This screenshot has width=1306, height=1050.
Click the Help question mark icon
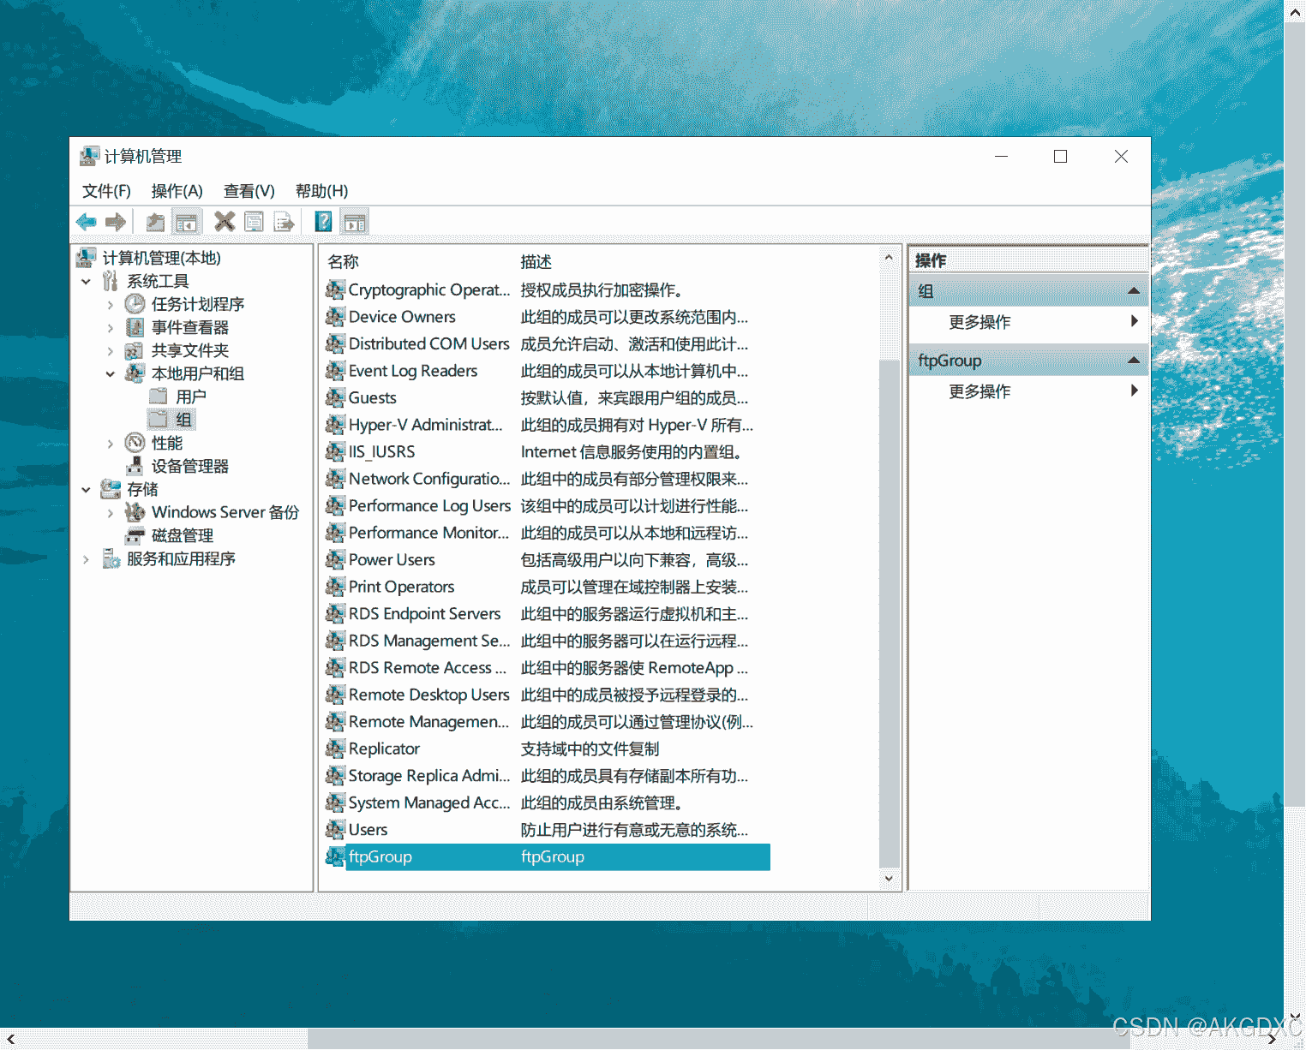click(323, 223)
